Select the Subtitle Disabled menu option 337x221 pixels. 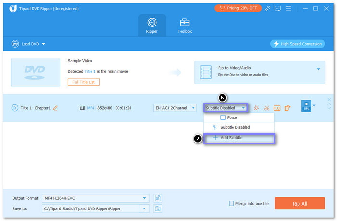point(239,127)
